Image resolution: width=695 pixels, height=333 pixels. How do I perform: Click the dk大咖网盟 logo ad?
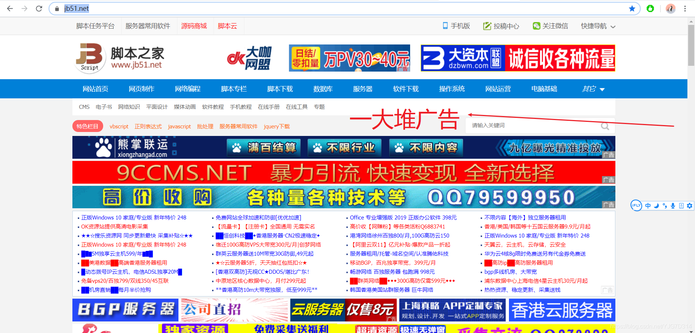point(250,58)
